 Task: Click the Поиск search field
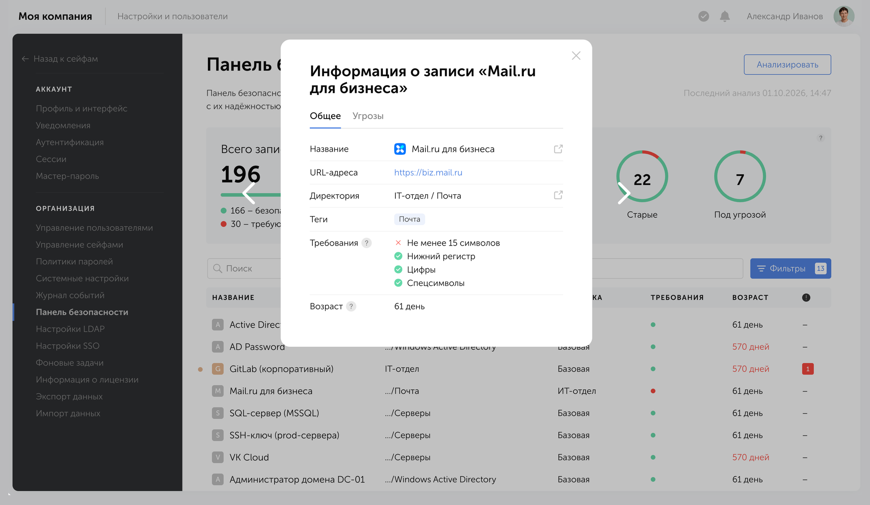tap(244, 269)
